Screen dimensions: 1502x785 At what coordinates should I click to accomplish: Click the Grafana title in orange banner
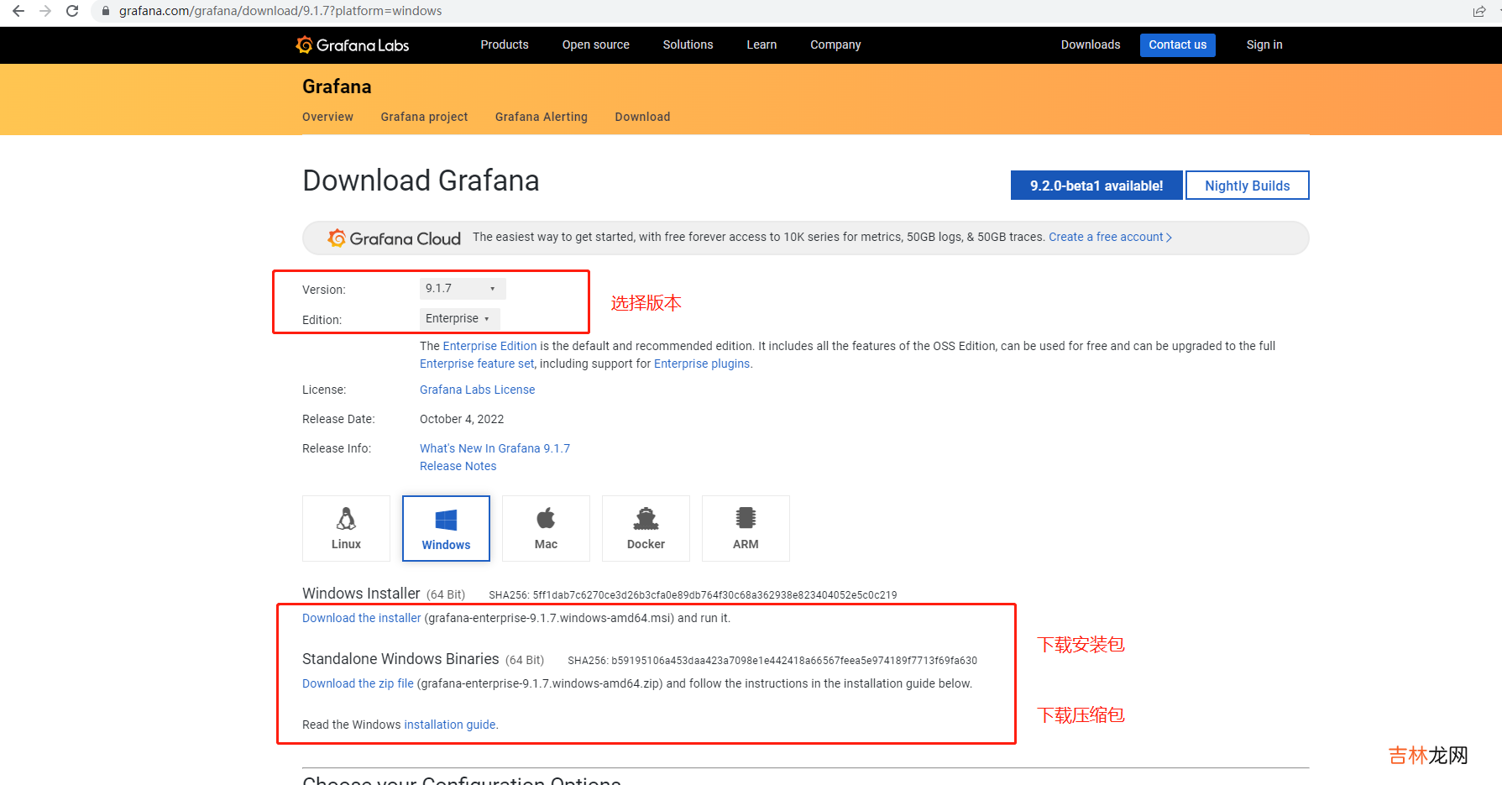click(337, 86)
